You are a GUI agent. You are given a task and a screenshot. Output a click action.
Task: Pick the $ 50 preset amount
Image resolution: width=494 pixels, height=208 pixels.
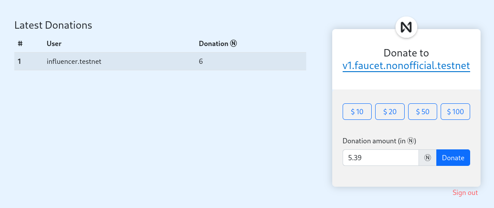[x=422, y=112]
